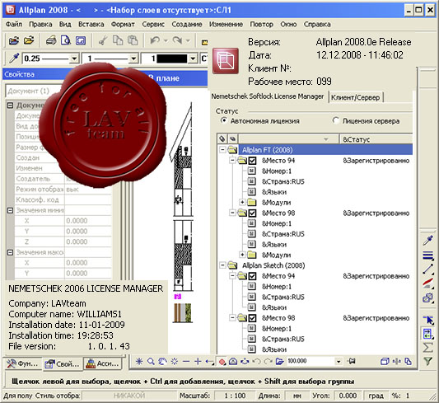This screenshot has width=439, height=403.
Task: Click the plus zoom-in icon in viewport toolbar
Action: pos(198,362)
